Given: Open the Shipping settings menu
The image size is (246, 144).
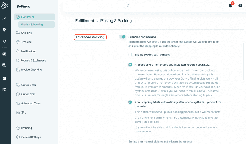Looking at the screenshot, I should (26, 33).
